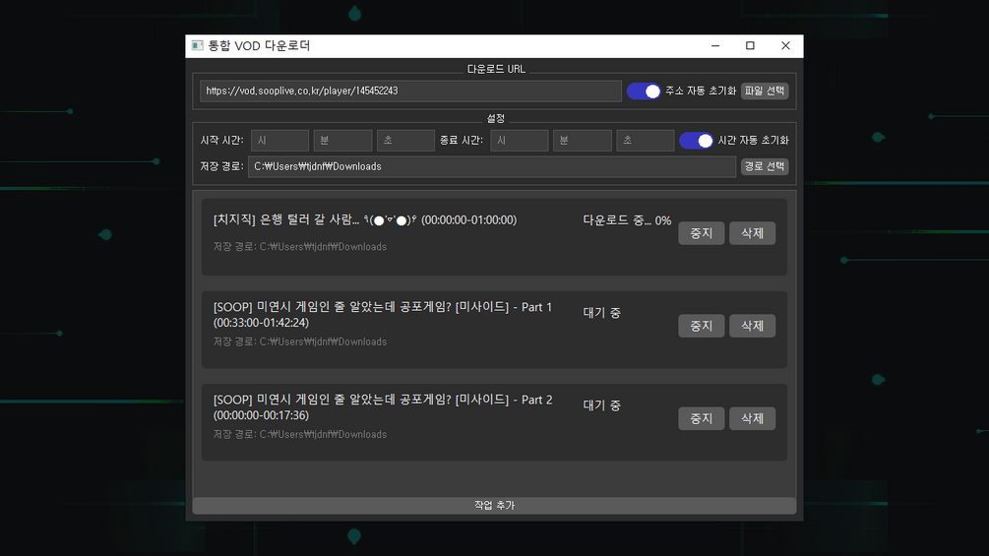Select the 미사이드 Part 2 job title
Screen dimensions: 989x556
[382, 407]
